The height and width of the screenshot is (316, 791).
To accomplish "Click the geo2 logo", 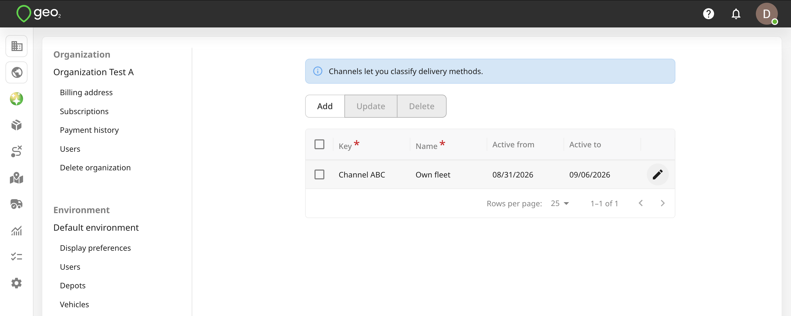I will click(x=39, y=13).
